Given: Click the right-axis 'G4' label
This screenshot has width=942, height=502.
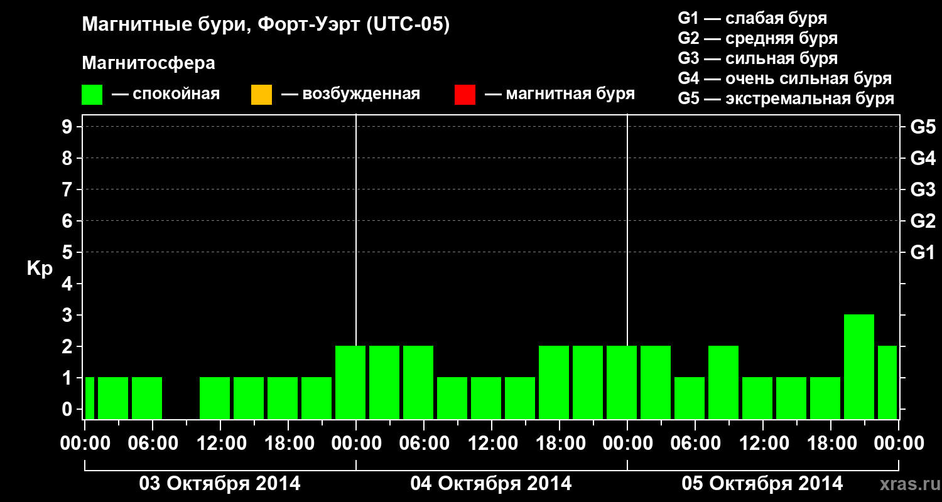Looking at the screenshot, I should [x=923, y=158].
